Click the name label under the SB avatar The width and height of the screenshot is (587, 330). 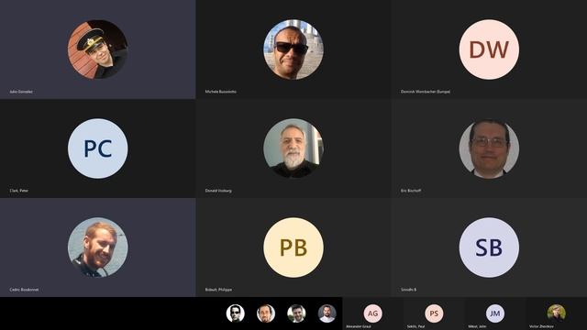(408, 290)
